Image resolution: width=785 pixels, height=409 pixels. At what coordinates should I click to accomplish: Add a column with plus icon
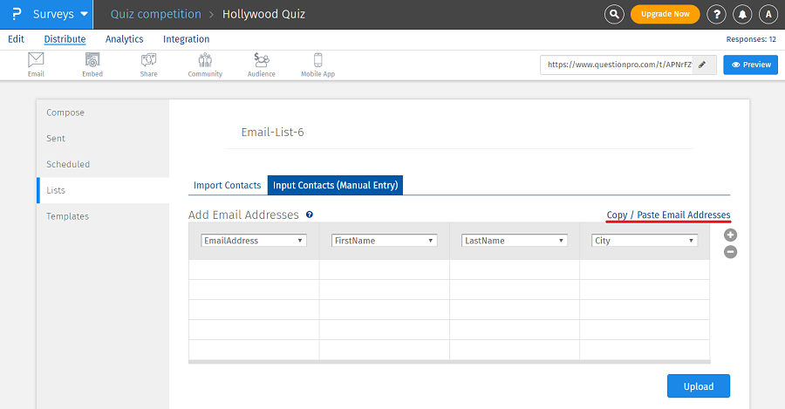(731, 235)
